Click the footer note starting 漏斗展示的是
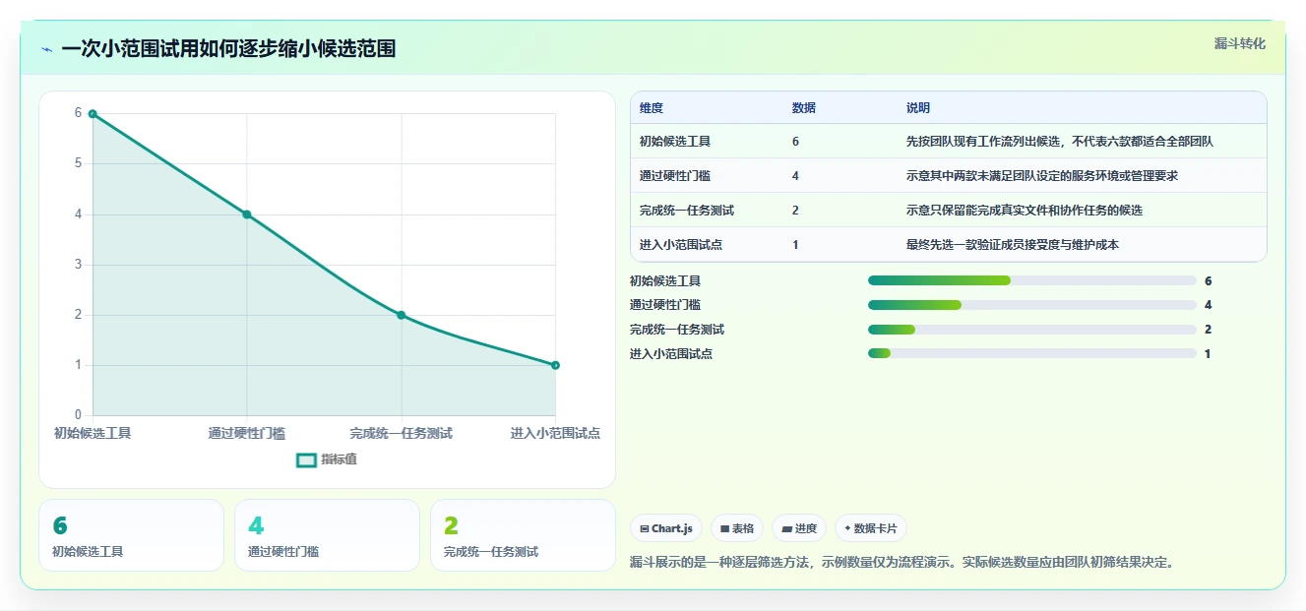This screenshot has height=611, width=1306. pyautogui.click(x=902, y=564)
